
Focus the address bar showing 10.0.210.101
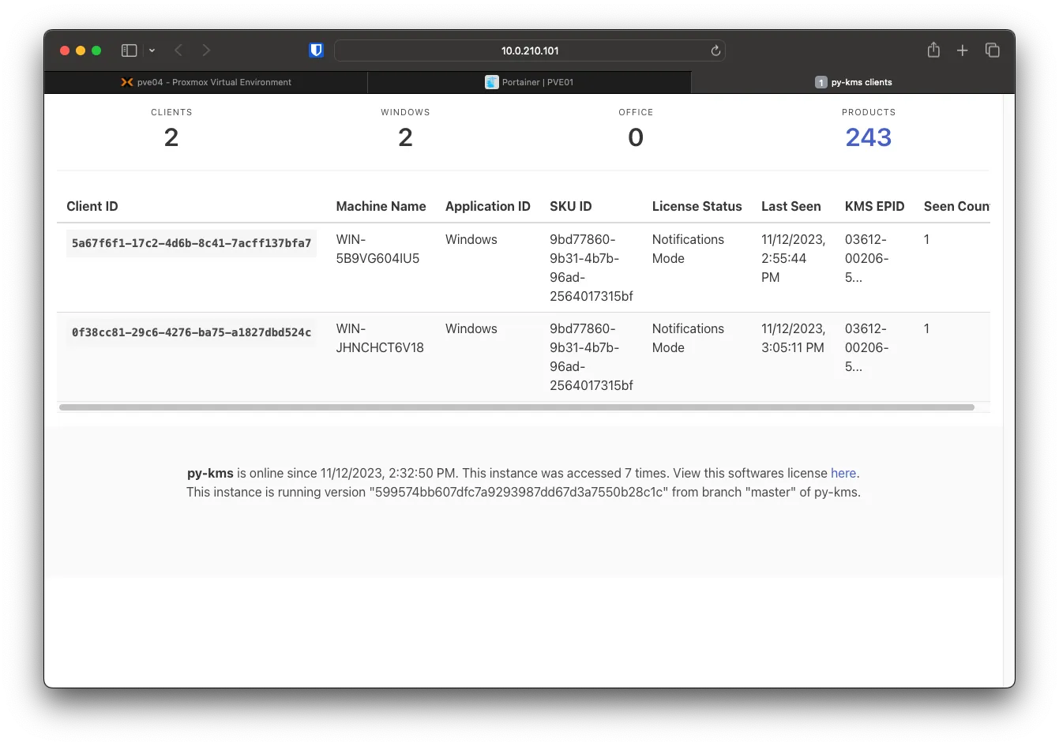click(530, 51)
